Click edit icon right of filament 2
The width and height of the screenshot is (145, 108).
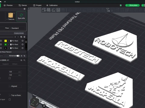click(23, 41)
